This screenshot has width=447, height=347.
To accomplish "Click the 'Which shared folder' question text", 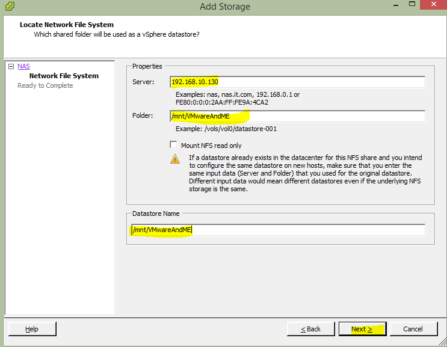I will (117, 34).
